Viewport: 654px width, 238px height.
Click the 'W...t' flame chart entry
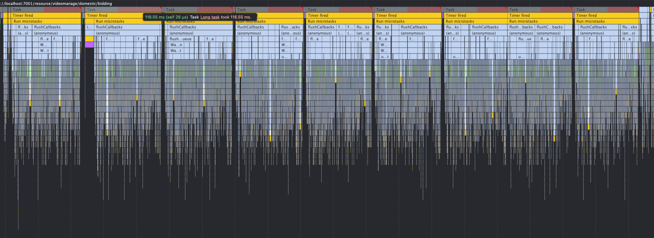coord(44,51)
